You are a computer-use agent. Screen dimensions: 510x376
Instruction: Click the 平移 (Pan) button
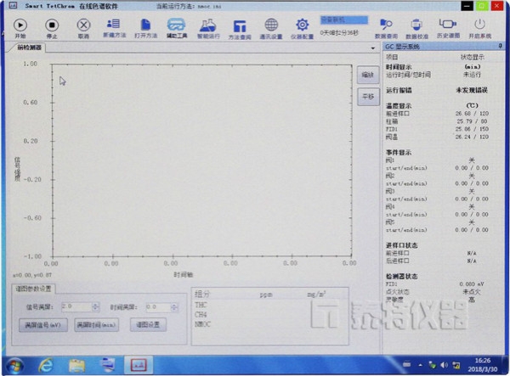(x=366, y=98)
